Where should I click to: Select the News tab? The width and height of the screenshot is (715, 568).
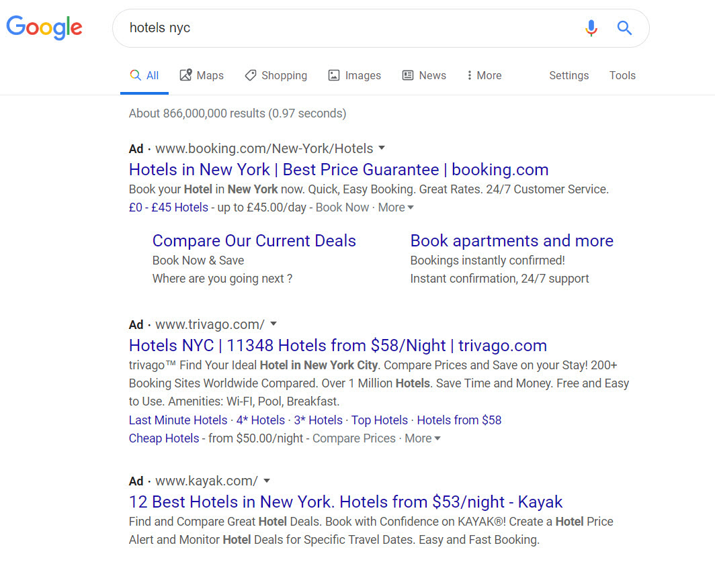[424, 75]
